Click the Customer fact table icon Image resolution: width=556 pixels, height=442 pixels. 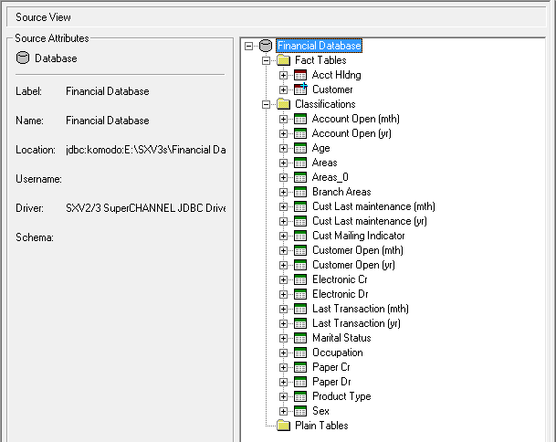[300, 89]
